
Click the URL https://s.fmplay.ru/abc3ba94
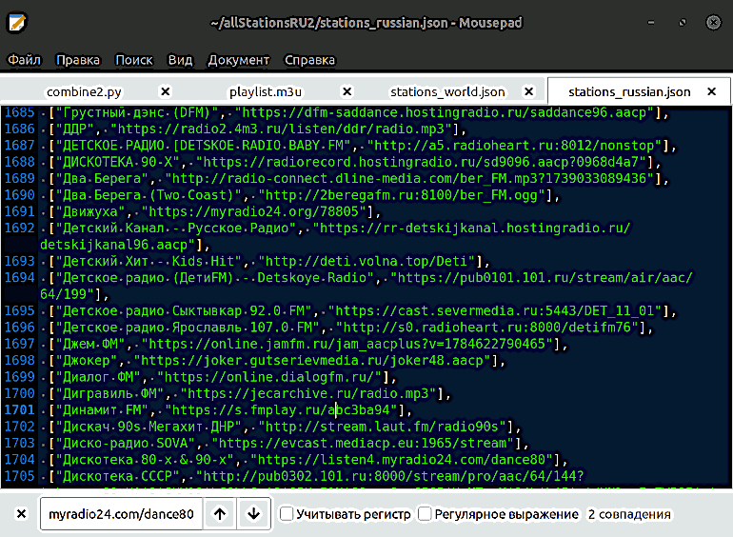click(281, 409)
